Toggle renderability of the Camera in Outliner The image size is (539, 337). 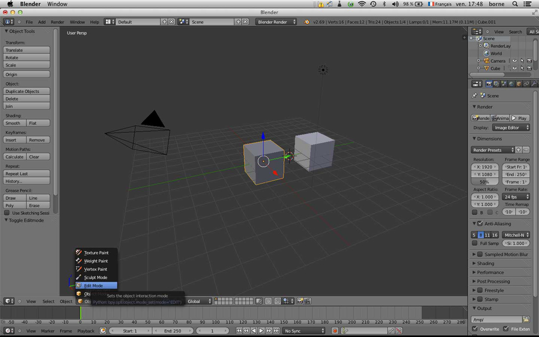[x=529, y=60]
